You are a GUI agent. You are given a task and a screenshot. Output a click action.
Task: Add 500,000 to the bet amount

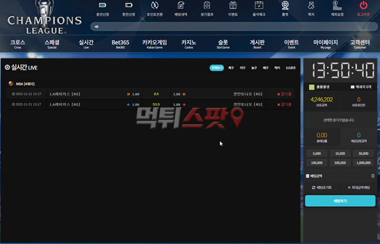[x=340, y=163]
